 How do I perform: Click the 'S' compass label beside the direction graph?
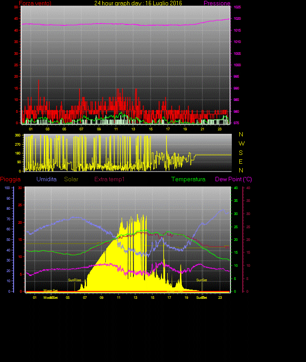point(241,153)
